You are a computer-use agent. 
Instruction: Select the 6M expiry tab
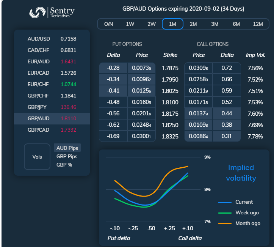(236, 24)
